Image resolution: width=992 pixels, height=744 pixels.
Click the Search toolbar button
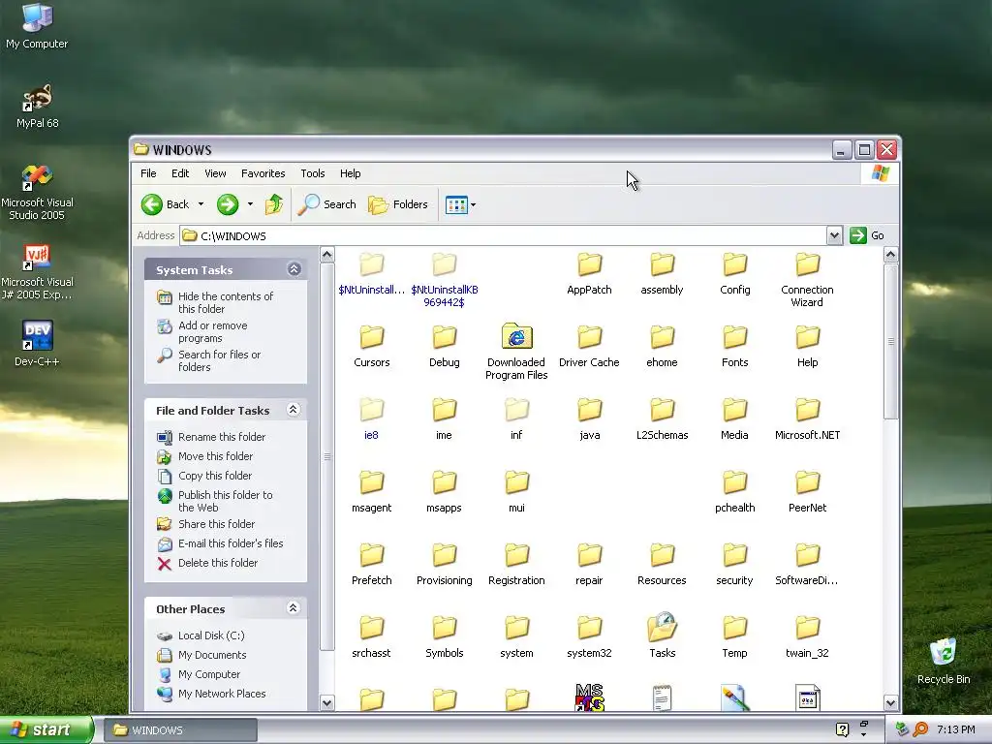[x=326, y=204]
